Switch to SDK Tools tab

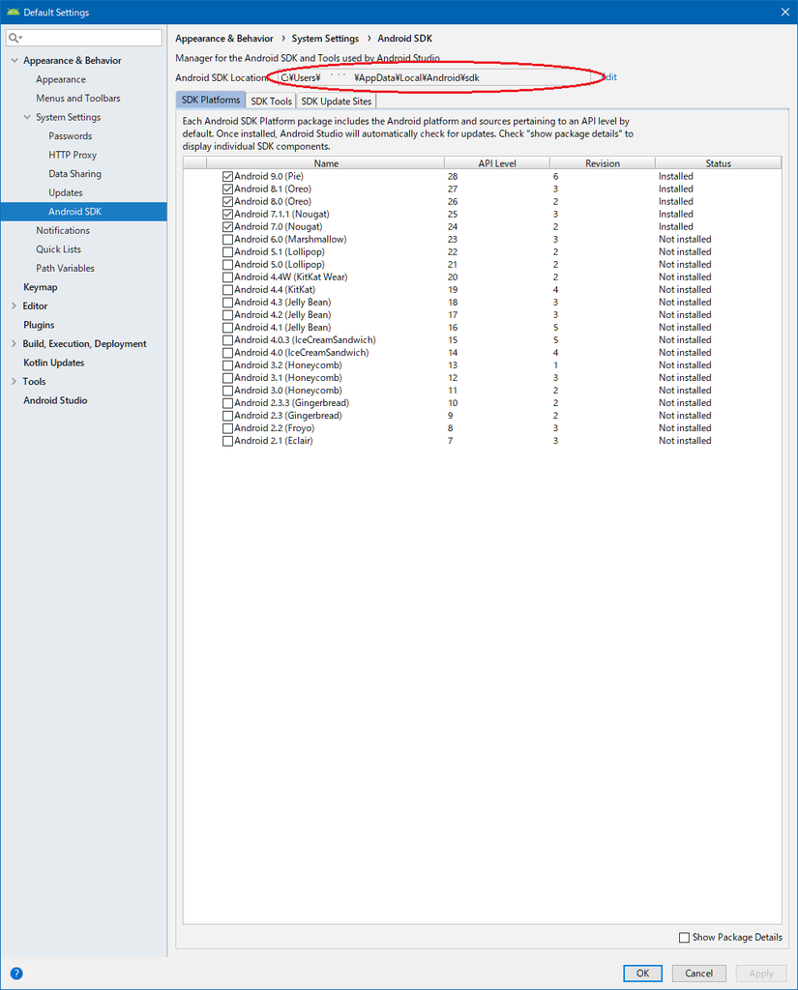coord(271,101)
